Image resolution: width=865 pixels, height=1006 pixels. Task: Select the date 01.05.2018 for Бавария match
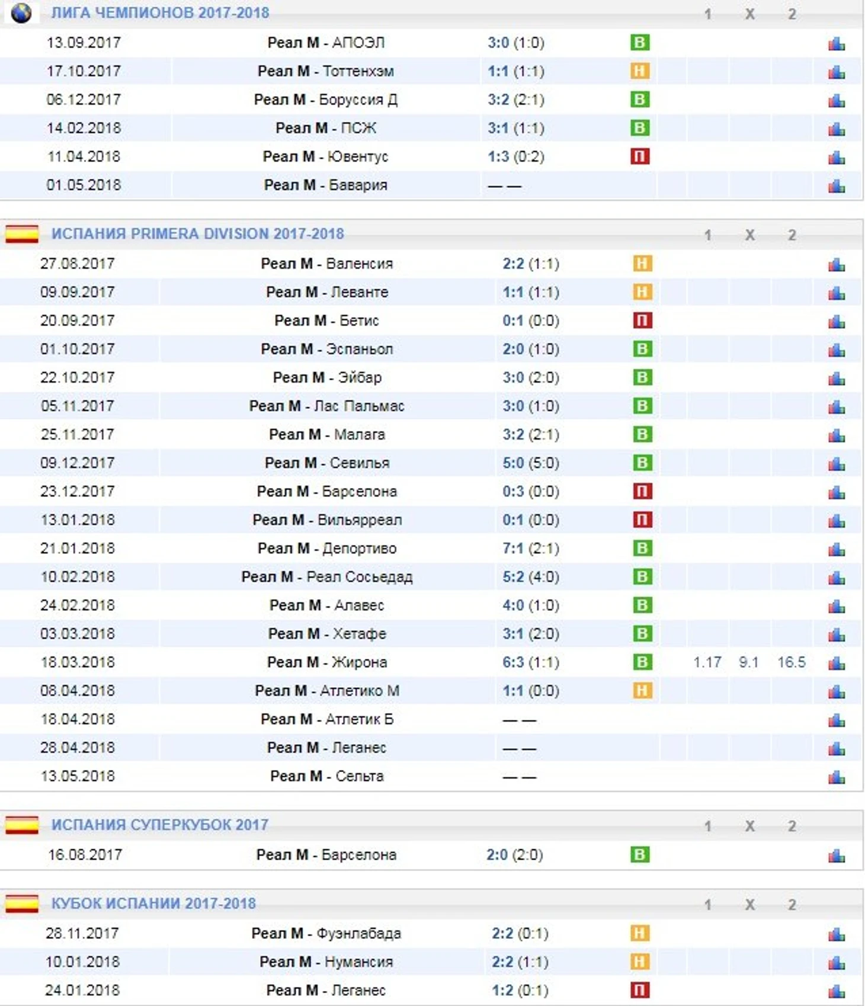point(84,185)
